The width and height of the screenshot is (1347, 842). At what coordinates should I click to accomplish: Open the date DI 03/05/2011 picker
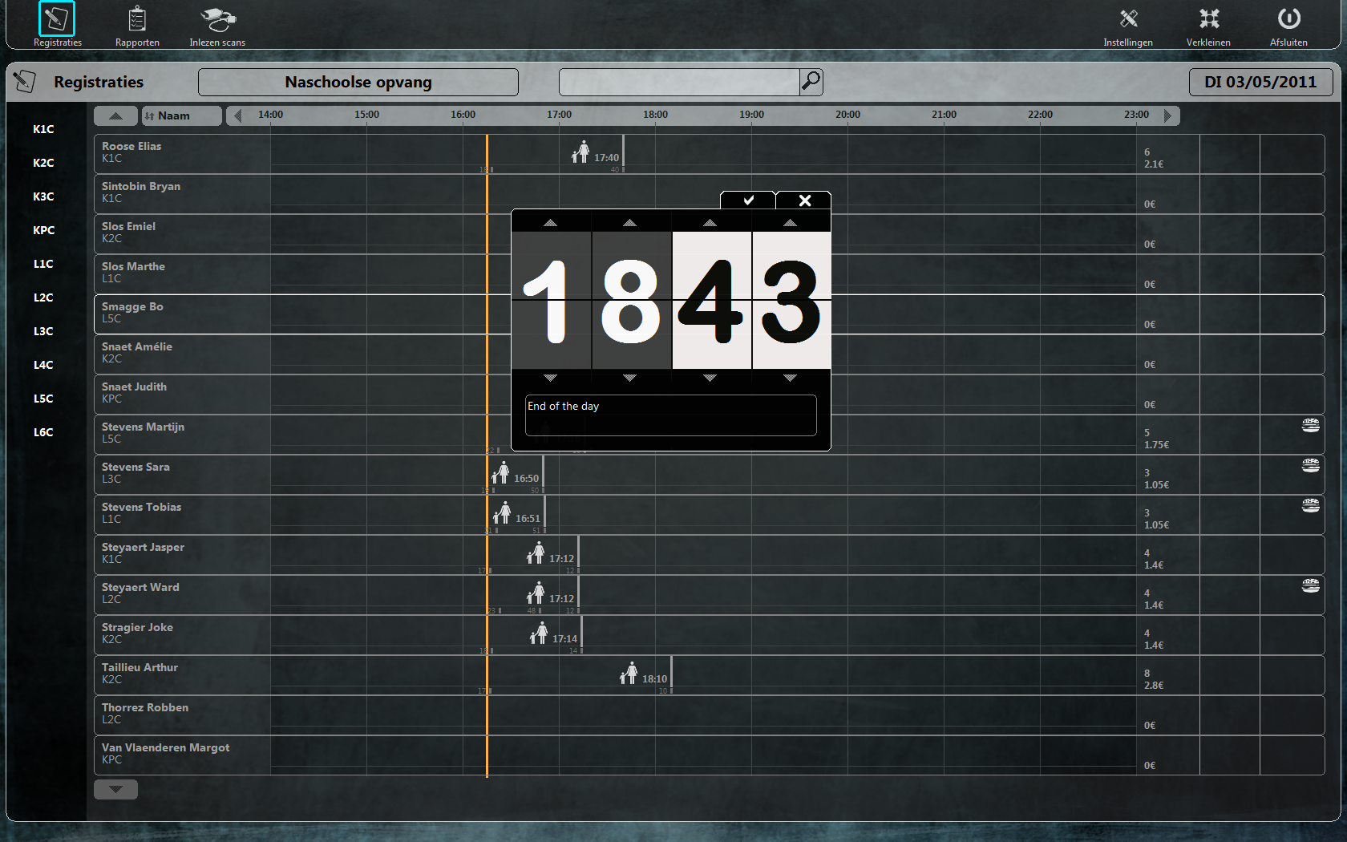click(1260, 82)
